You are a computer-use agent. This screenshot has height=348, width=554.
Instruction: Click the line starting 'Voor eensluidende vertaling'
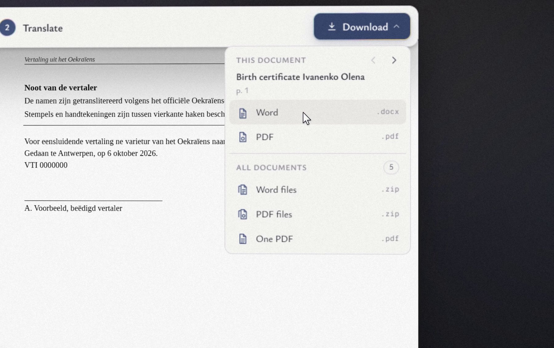[125, 142]
